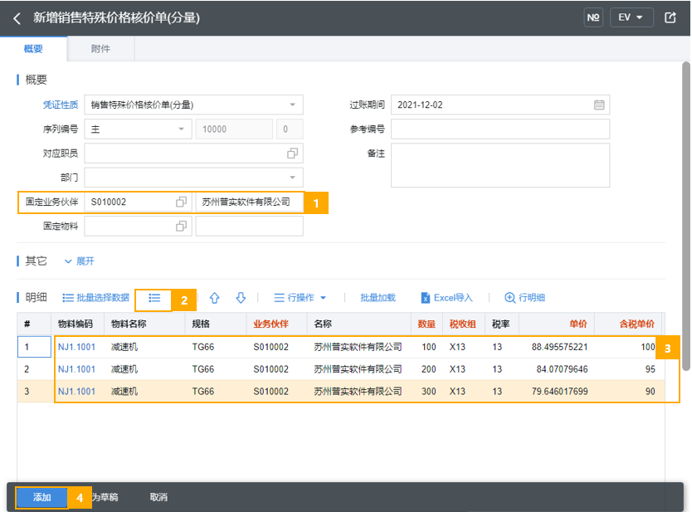Open the 固定物料 lookup icon

click(181, 227)
